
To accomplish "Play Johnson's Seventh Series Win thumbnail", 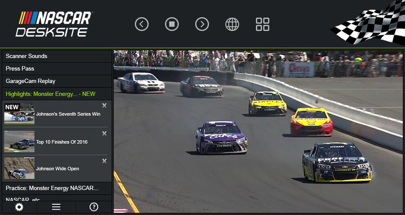I will pos(19,113).
